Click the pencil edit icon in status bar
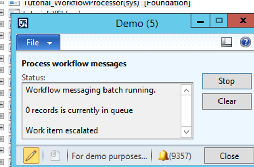This screenshot has width=254, height=167. click(x=31, y=156)
